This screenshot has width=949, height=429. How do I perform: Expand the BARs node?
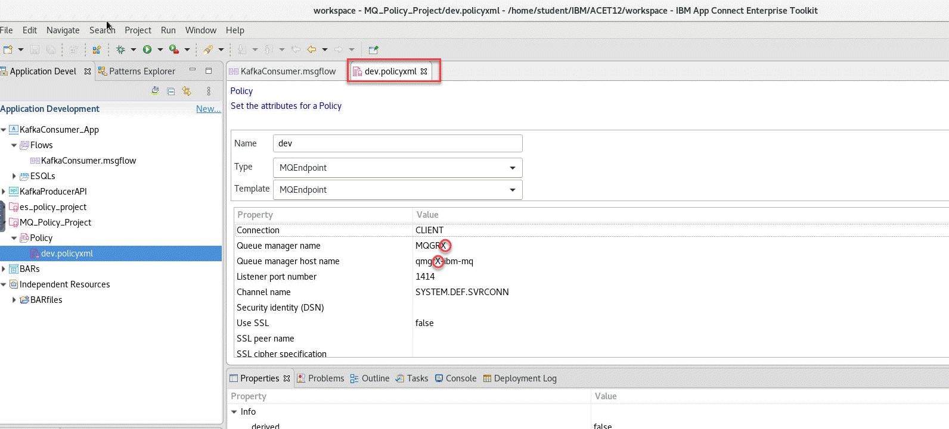coord(4,269)
